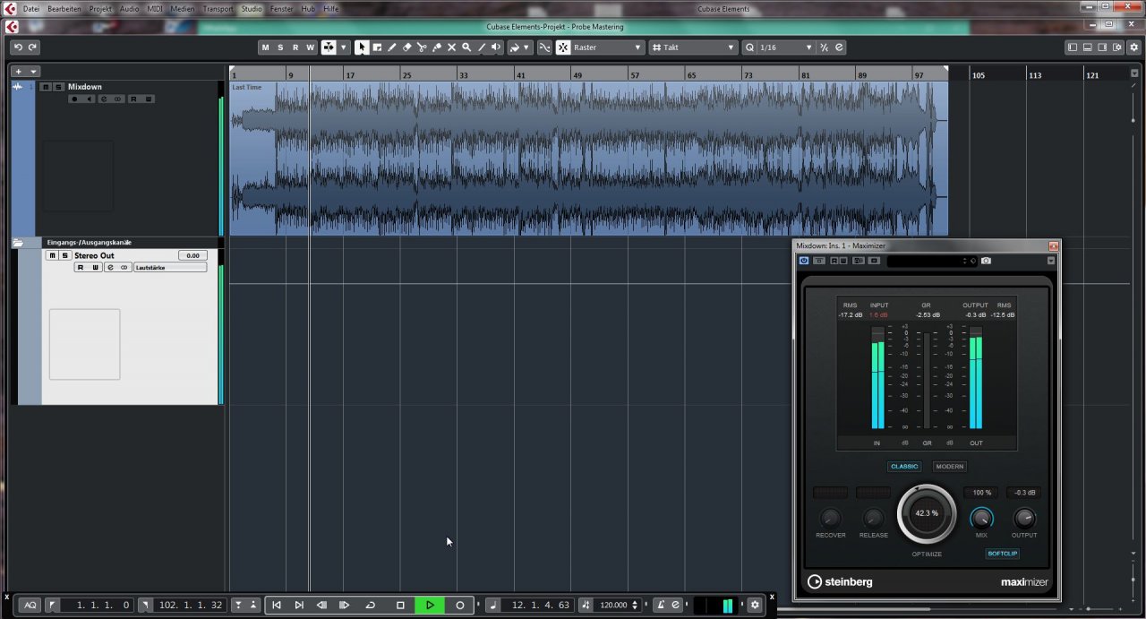Open the Takt grid type dropdown
Viewport: 1146px width, 619px height.
pos(693,47)
